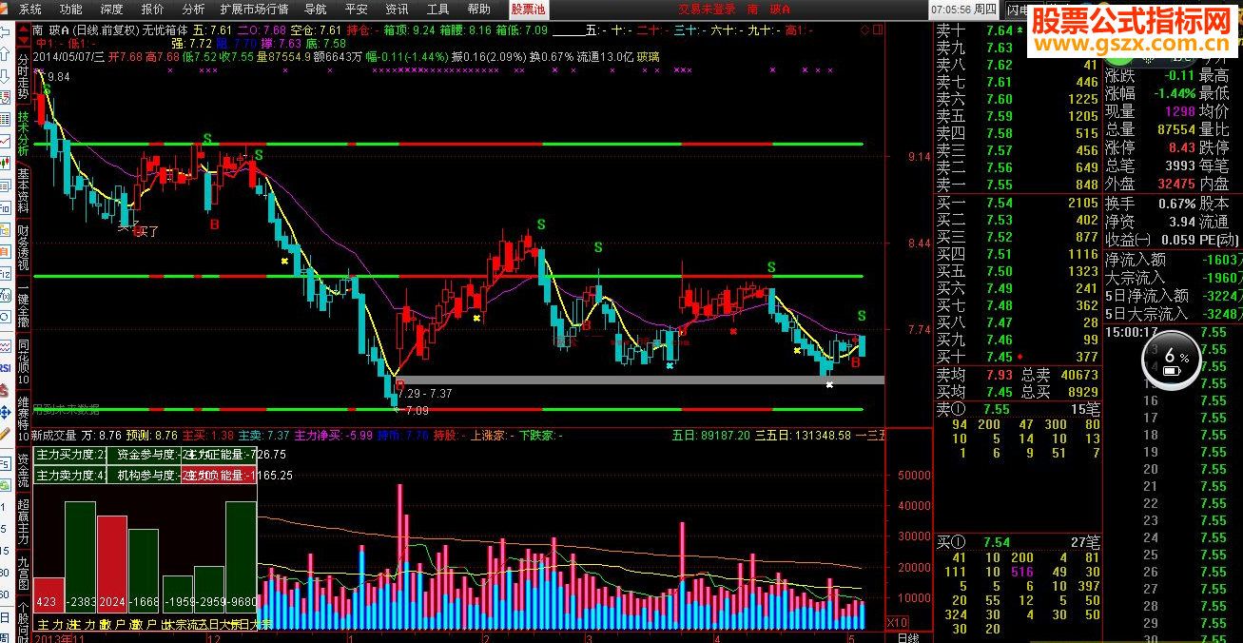
Task: Open the 功能 menu
Action: pyautogui.click(x=70, y=9)
